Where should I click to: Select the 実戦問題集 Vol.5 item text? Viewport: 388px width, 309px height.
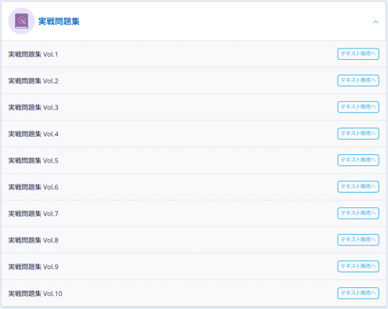pyautogui.click(x=33, y=161)
